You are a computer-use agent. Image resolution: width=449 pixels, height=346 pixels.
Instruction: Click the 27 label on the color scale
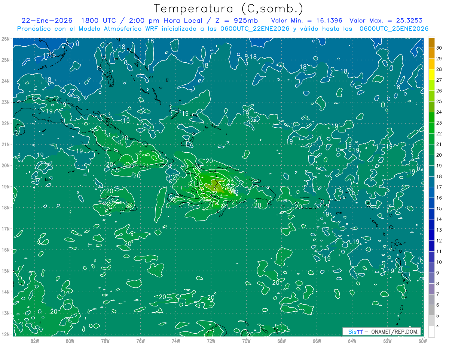[x=439, y=80]
